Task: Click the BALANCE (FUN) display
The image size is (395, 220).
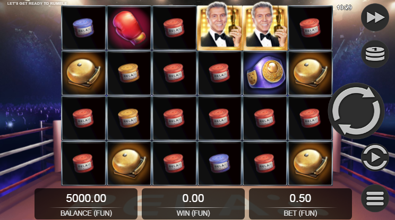Action: pyautogui.click(x=86, y=204)
